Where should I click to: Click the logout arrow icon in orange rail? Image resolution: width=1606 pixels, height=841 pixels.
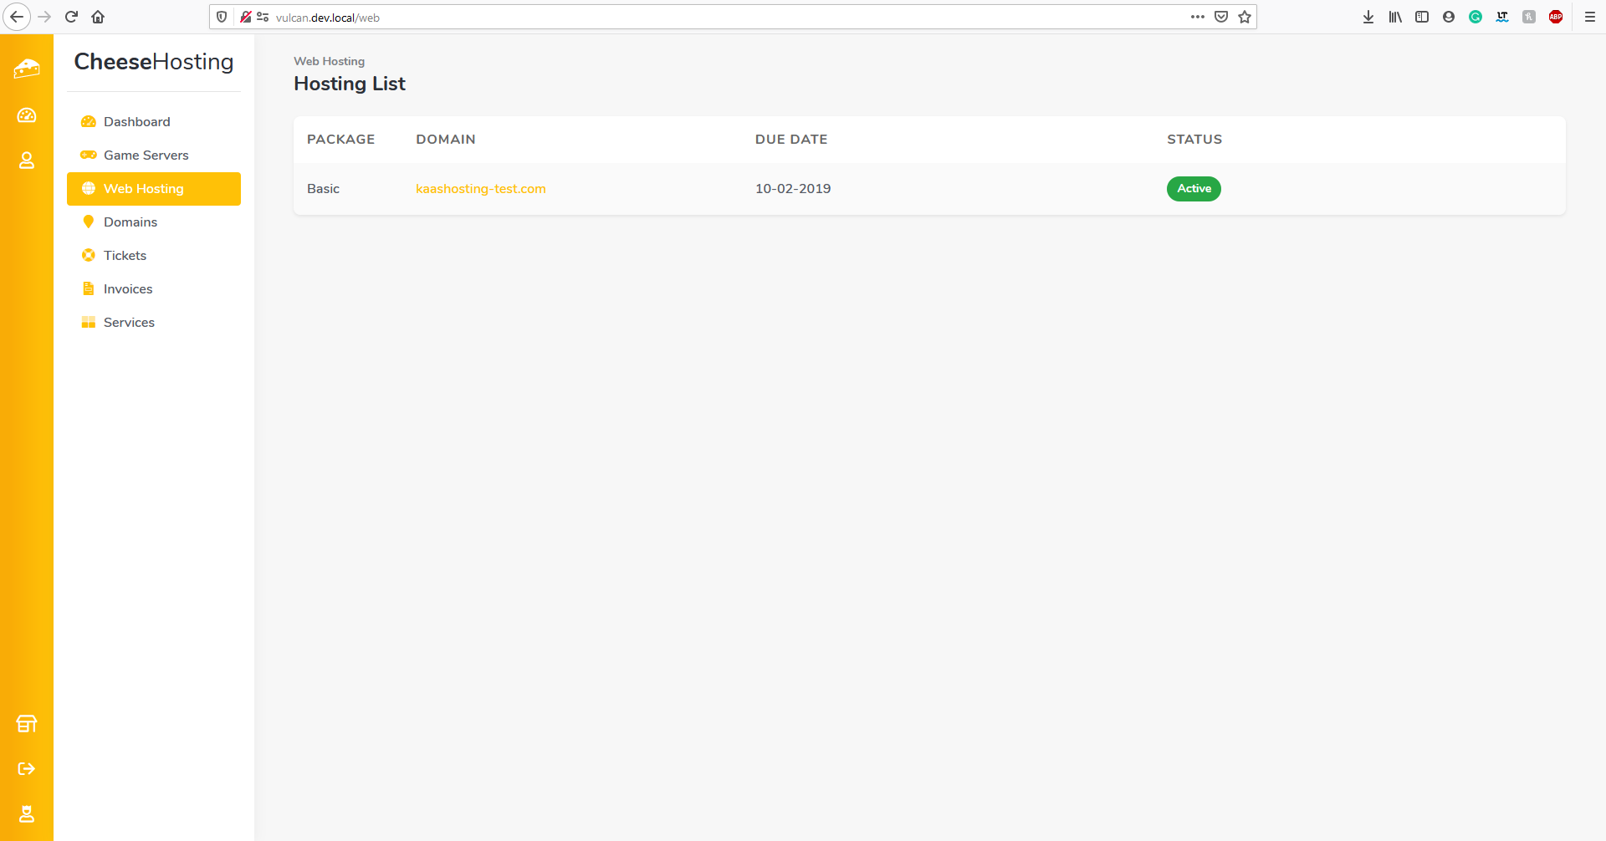click(x=27, y=769)
